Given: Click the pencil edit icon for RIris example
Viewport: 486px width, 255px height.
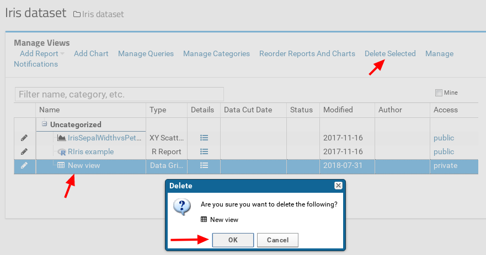Looking at the screenshot, I should tap(24, 151).
